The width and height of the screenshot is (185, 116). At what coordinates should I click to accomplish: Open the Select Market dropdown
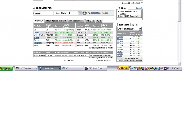[80, 13]
